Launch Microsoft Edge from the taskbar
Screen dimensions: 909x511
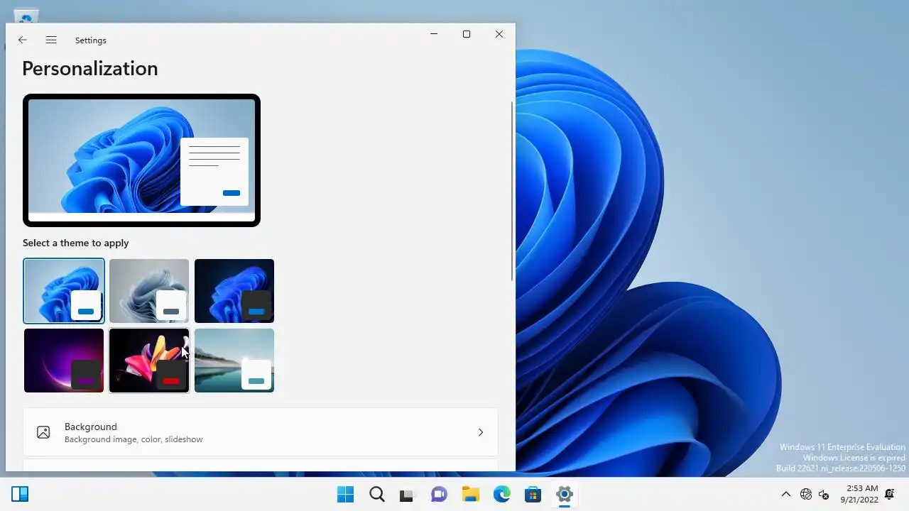pyautogui.click(x=502, y=495)
